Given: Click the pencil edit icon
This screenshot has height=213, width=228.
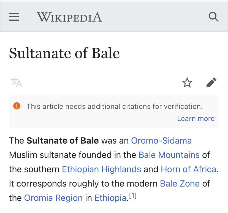Looking at the screenshot, I should click(211, 82).
